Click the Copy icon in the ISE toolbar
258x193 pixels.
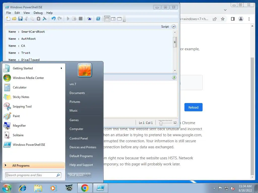click(33, 19)
